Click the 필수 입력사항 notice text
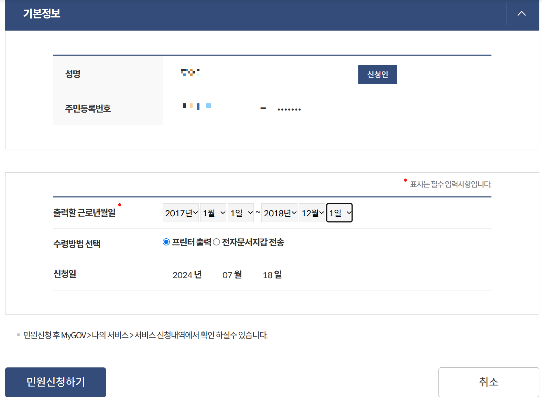 coord(451,184)
